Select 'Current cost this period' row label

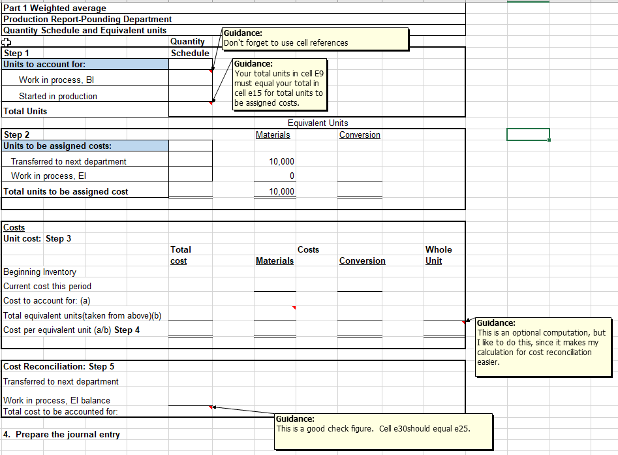[x=47, y=286]
